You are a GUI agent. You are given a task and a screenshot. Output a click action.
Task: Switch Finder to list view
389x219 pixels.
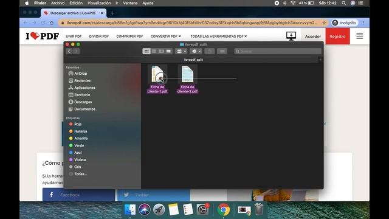154,51
